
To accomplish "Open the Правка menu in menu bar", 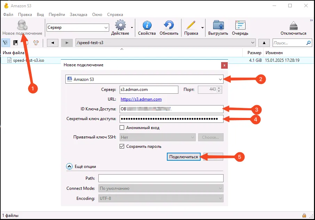I will [25, 15].
